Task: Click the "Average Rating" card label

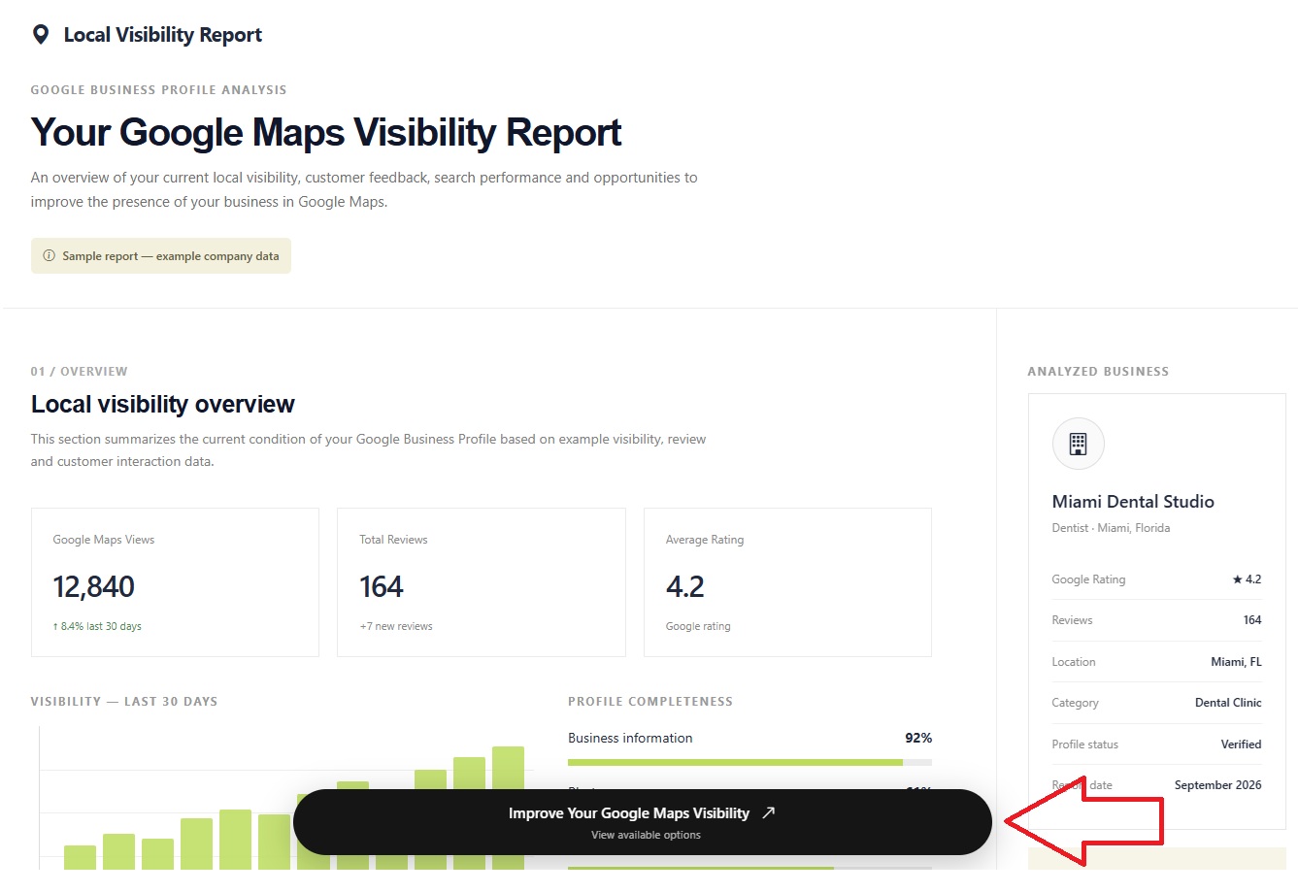Action: [x=705, y=540]
